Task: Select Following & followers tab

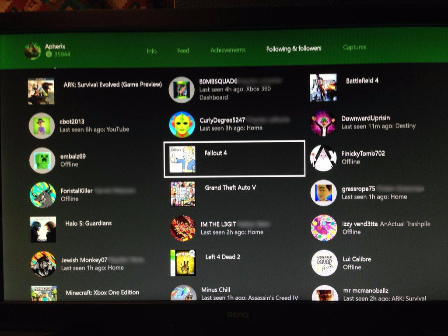Action: coord(294,49)
